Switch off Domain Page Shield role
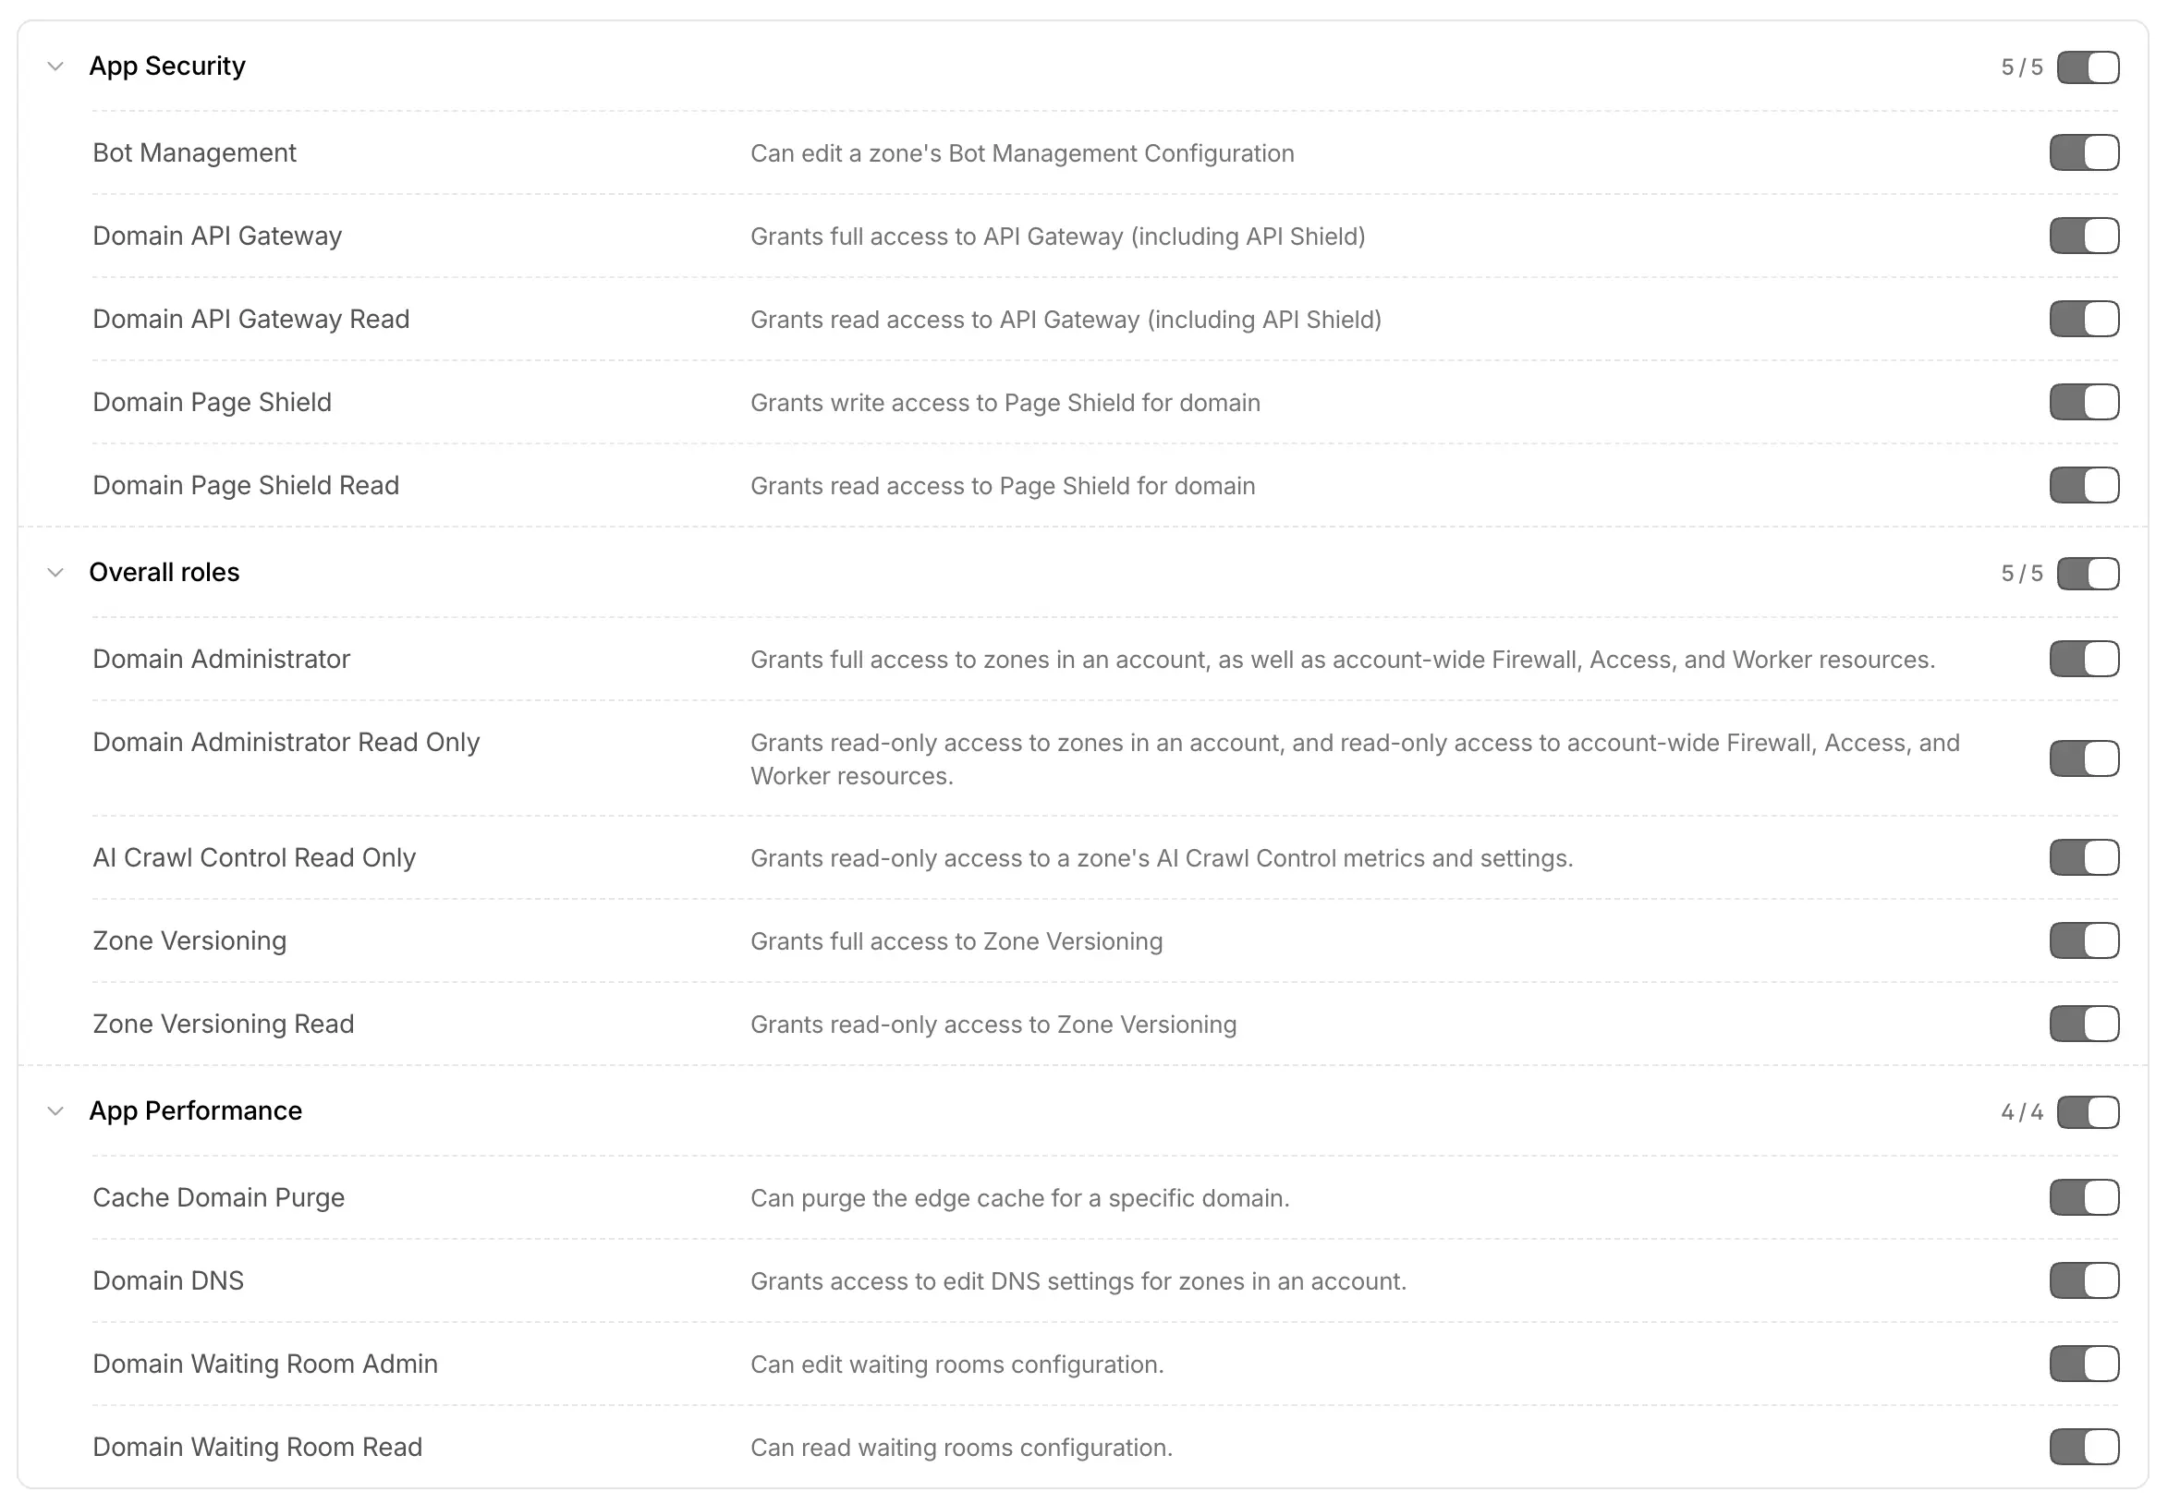Screen dimensions: 2168x1504 [2084, 403]
